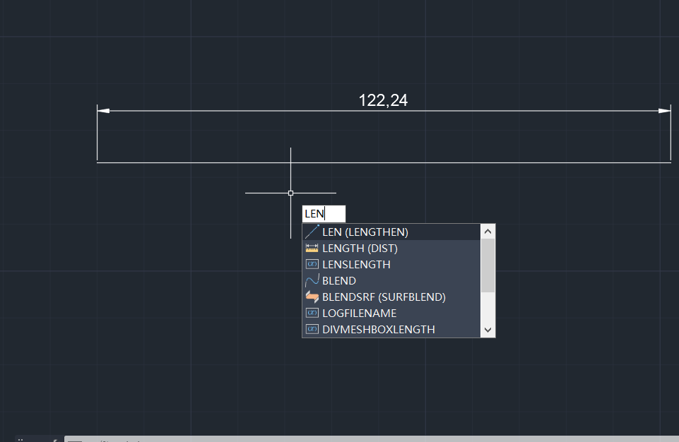Viewport: 679px width, 442px height.
Task: Click the dynamic input box containing LEN
Action: (324, 214)
